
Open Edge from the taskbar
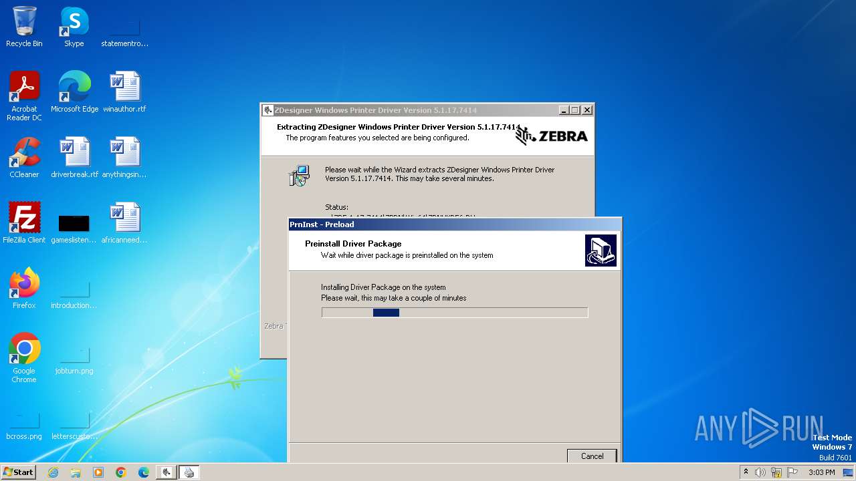144,472
